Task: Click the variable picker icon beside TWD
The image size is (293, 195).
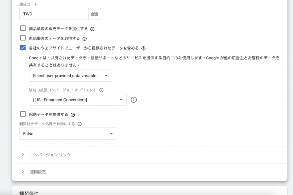Action: [x=95, y=14]
